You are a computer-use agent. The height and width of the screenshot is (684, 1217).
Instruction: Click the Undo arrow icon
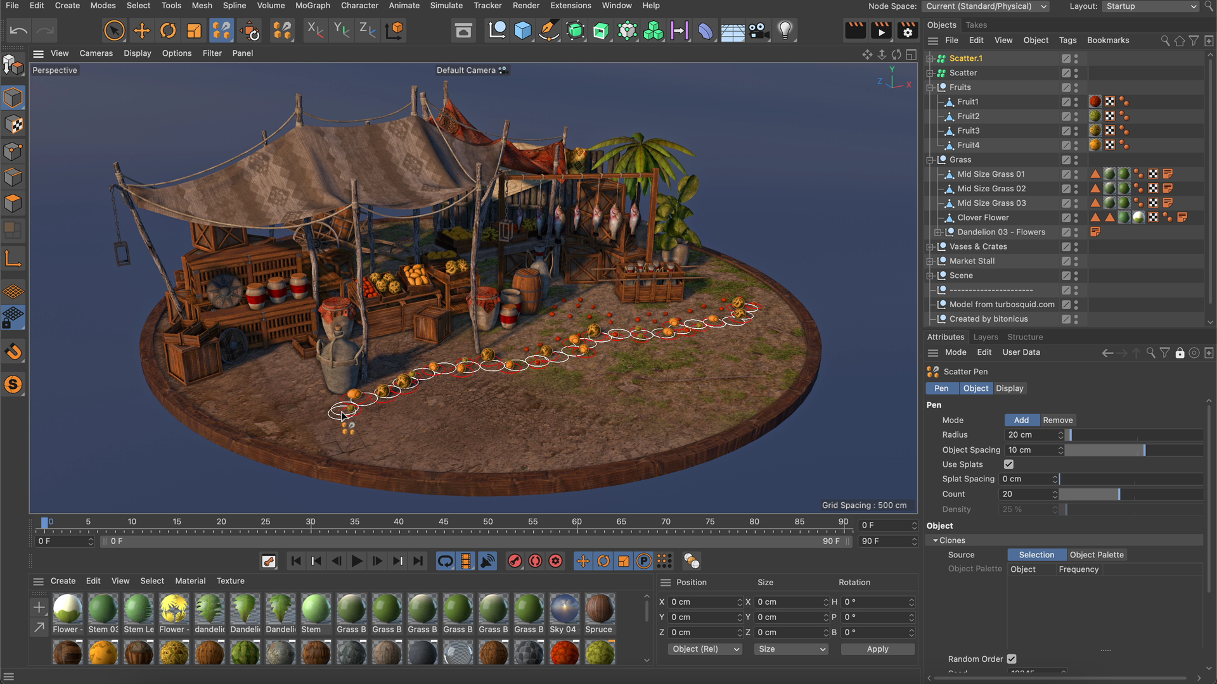click(18, 30)
